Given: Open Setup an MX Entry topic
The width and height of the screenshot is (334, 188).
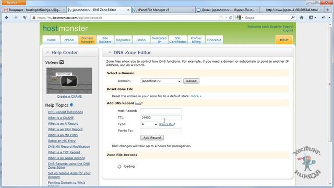Looking at the screenshot, I should (62, 140).
